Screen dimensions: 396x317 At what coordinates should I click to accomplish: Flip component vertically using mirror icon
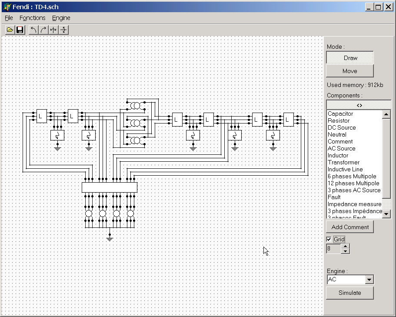[x=63, y=30]
